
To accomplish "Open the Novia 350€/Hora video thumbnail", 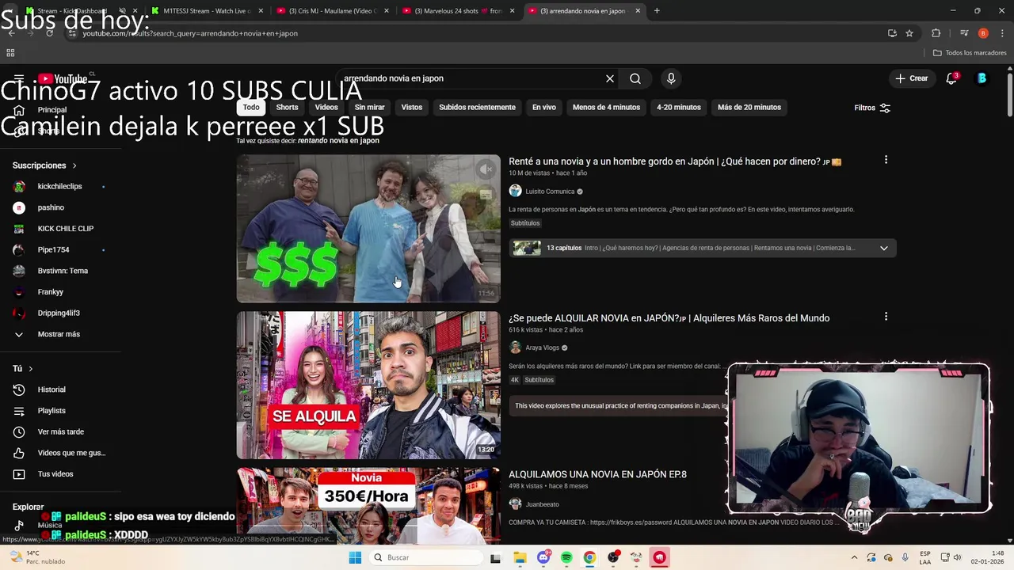I will click(x=368, y=505).
